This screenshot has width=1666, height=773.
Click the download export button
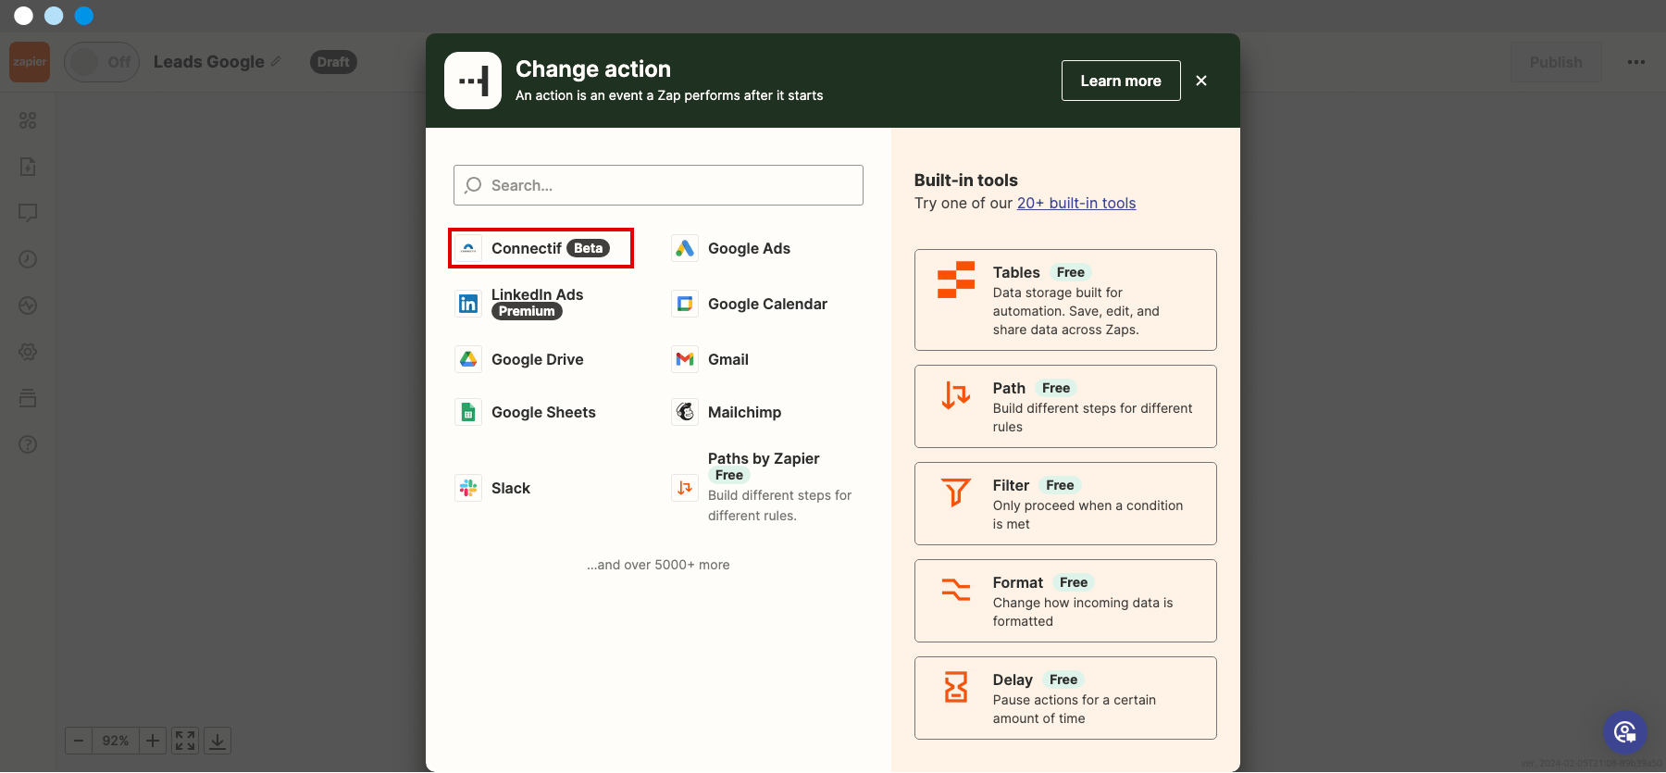click(x=218, y=741)
